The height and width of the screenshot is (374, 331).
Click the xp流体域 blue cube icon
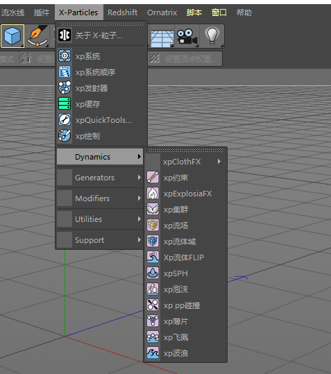click(x=153, y=241)
